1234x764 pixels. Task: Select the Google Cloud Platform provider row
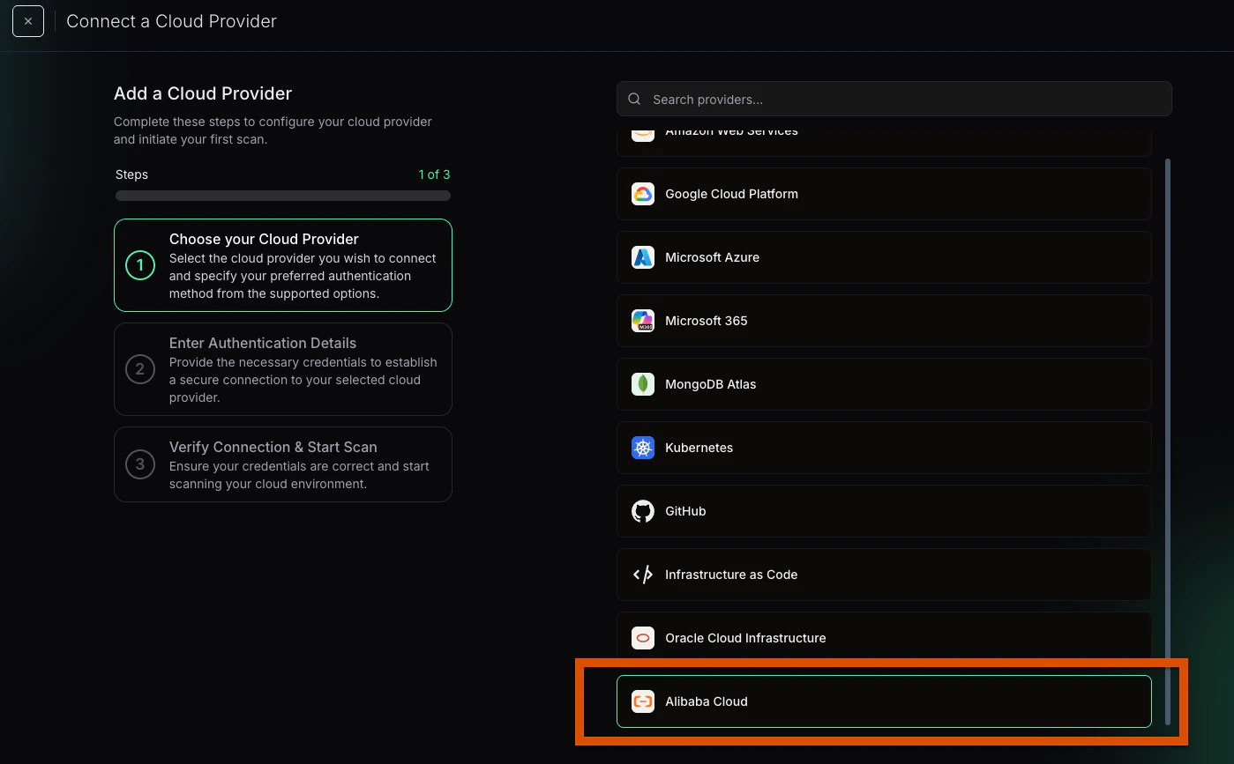pos(882,194)
